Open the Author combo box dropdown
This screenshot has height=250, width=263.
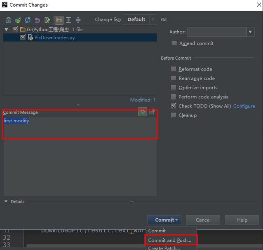coord(250,32)
